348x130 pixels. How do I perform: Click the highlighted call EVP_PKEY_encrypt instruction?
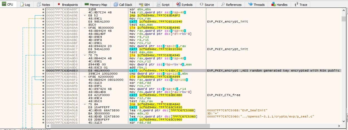point(156,70)
